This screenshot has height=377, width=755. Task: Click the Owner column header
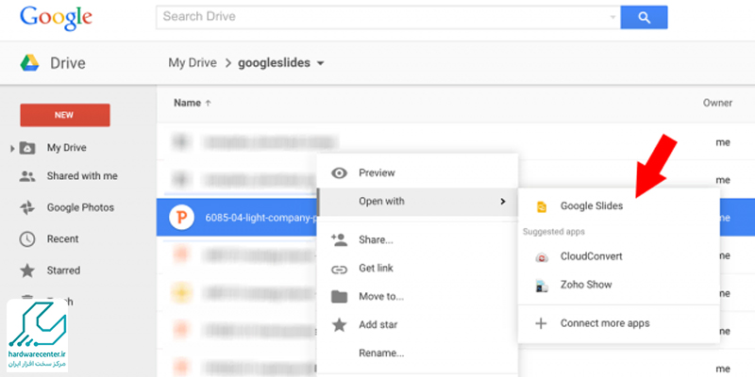click(x=717, y=103)
